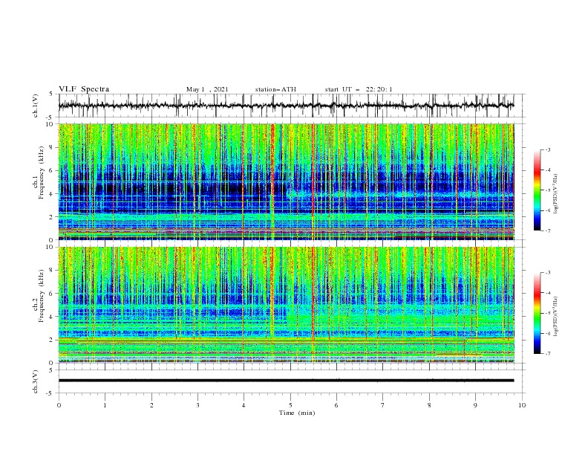Click the ch.1 PSD color bar
This screenshot has width=588, height=455.
537,190
